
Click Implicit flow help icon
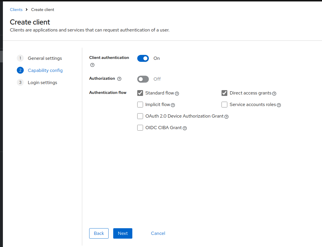point(173,105)
